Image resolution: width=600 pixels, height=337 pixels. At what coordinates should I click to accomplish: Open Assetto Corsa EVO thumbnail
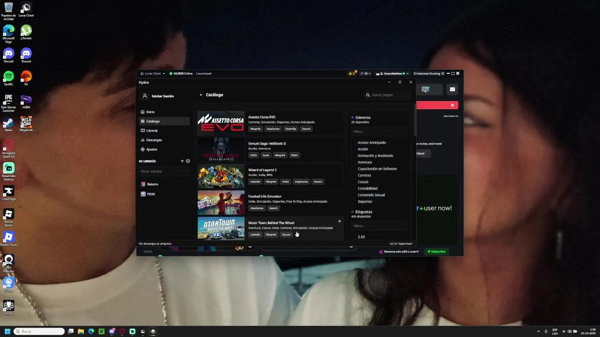click(x=221, y=124)
